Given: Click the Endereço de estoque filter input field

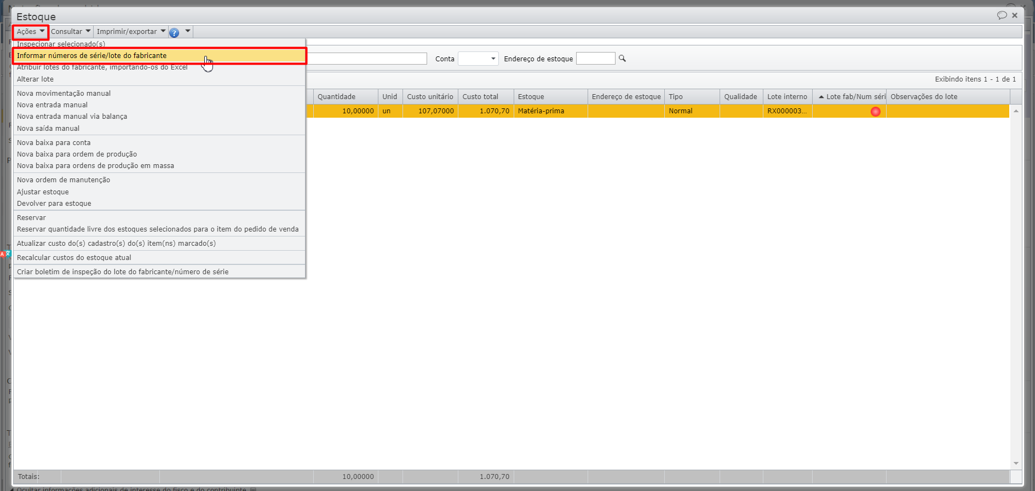Looking at the screenshot, I should 595,59.
